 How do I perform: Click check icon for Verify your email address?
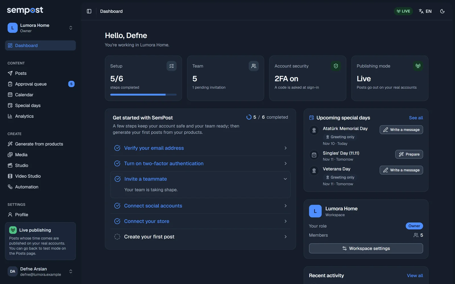tap(117, 148)
